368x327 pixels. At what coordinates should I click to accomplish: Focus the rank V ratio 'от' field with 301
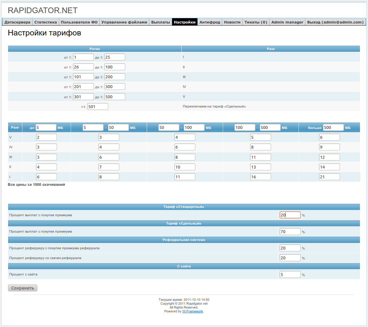(84, 97)
